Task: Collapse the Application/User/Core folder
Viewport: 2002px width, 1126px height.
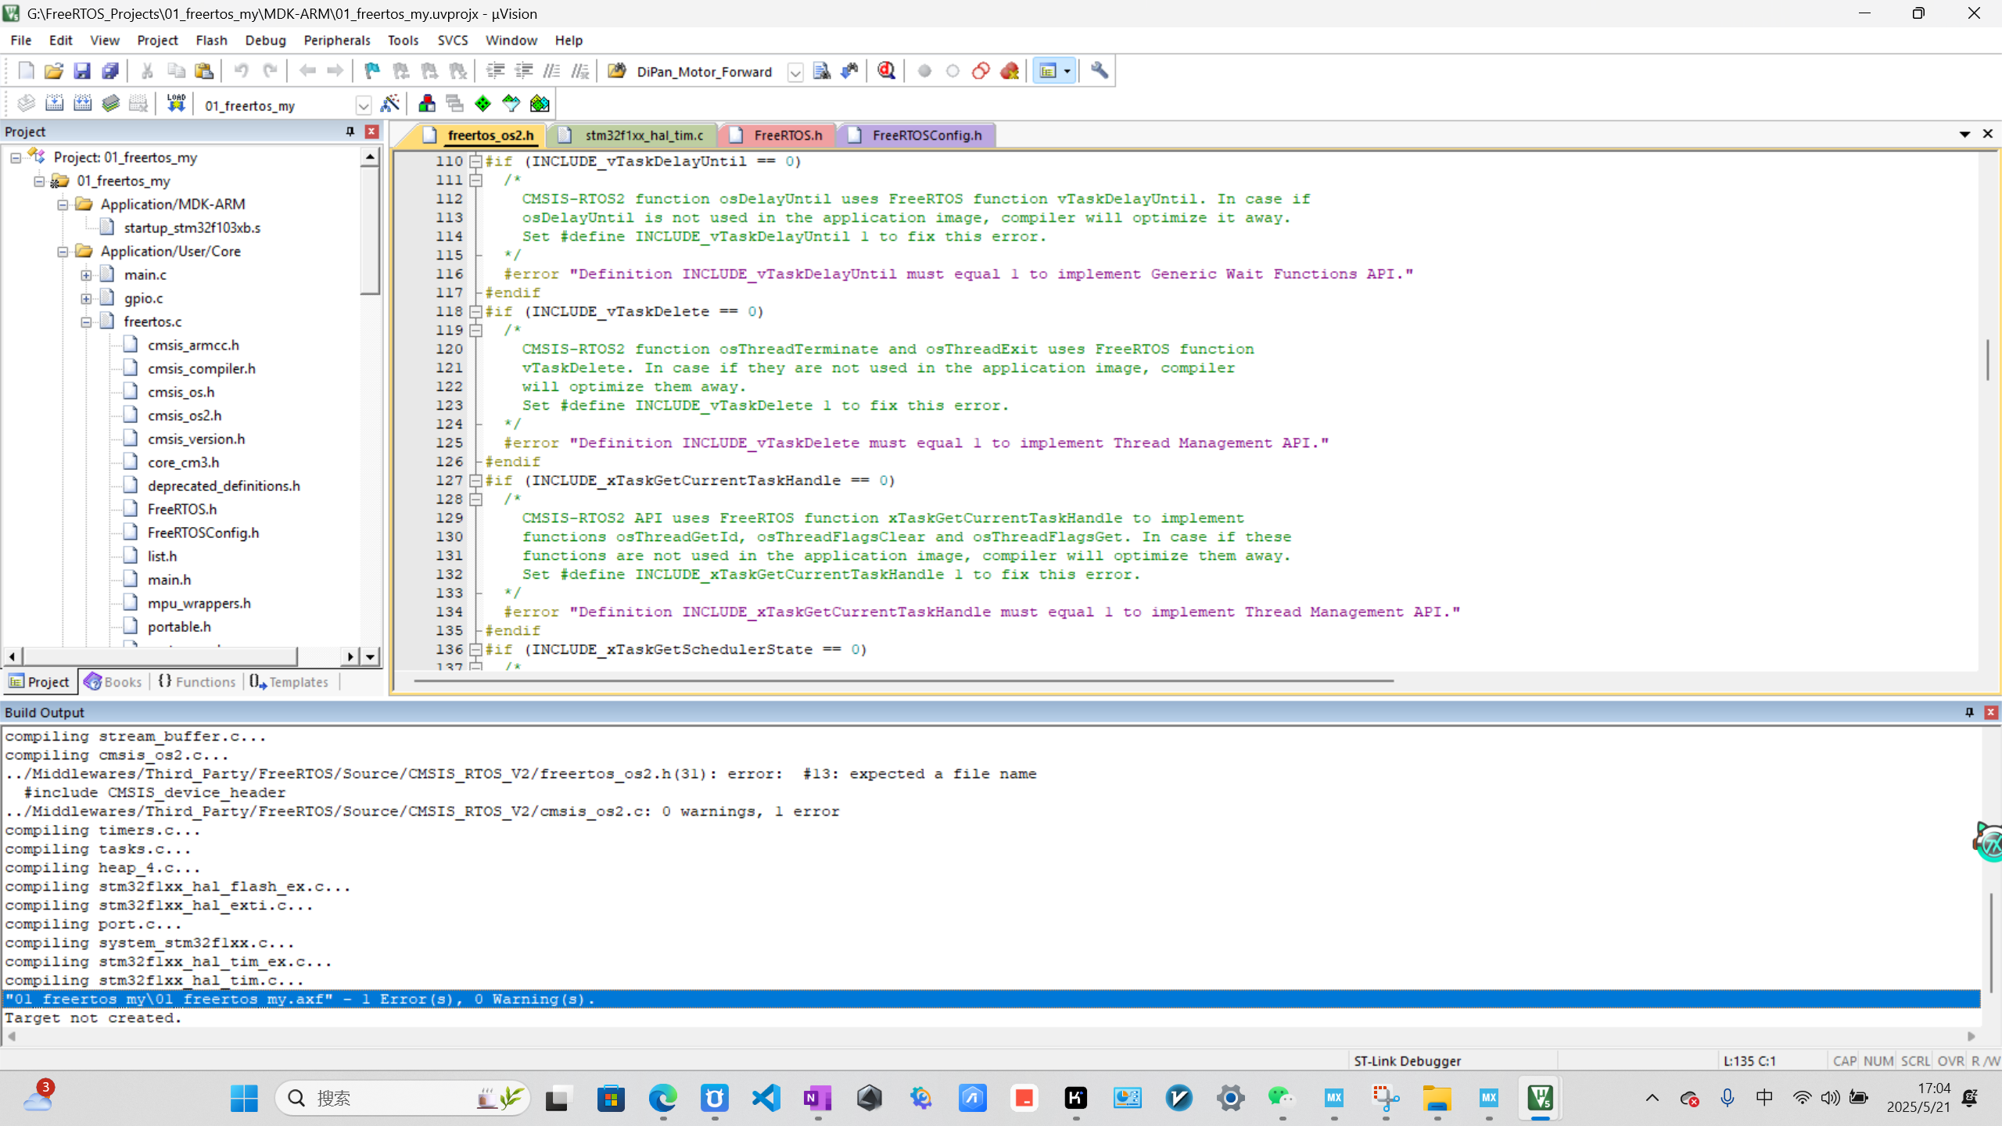Action: [63, 251]
